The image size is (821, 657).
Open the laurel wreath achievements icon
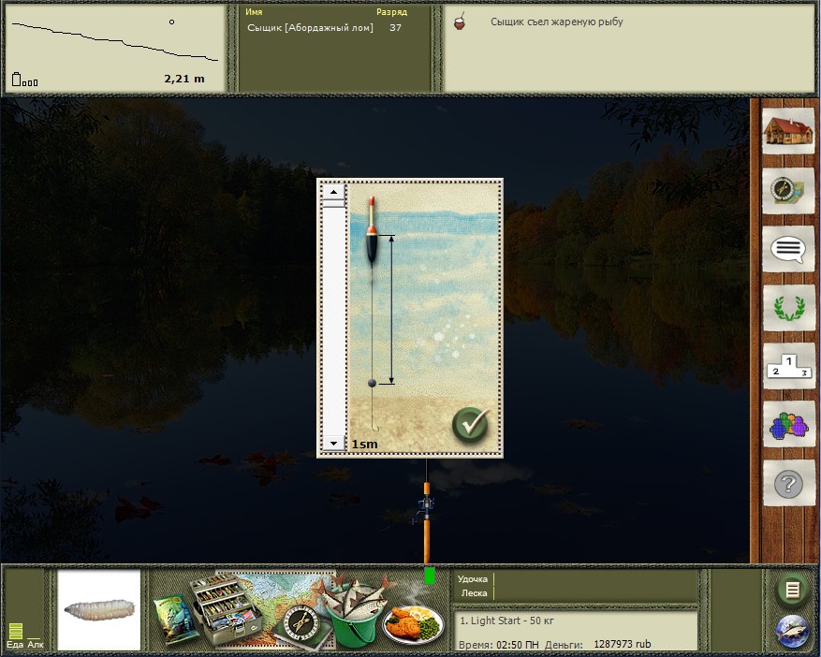(786, 307)
